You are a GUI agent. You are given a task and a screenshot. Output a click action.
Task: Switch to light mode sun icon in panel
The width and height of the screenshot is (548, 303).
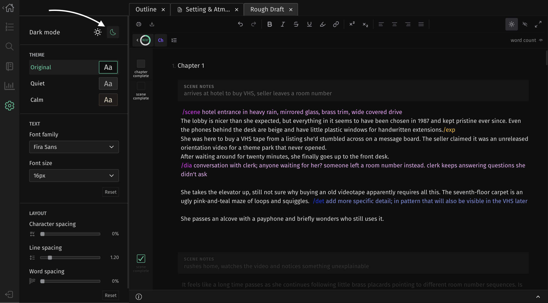click(98, 32)
